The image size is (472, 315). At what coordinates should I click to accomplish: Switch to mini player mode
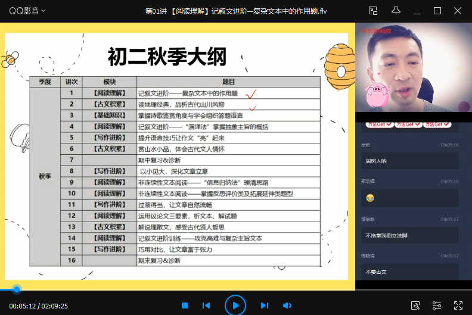[x=373, y=11]
